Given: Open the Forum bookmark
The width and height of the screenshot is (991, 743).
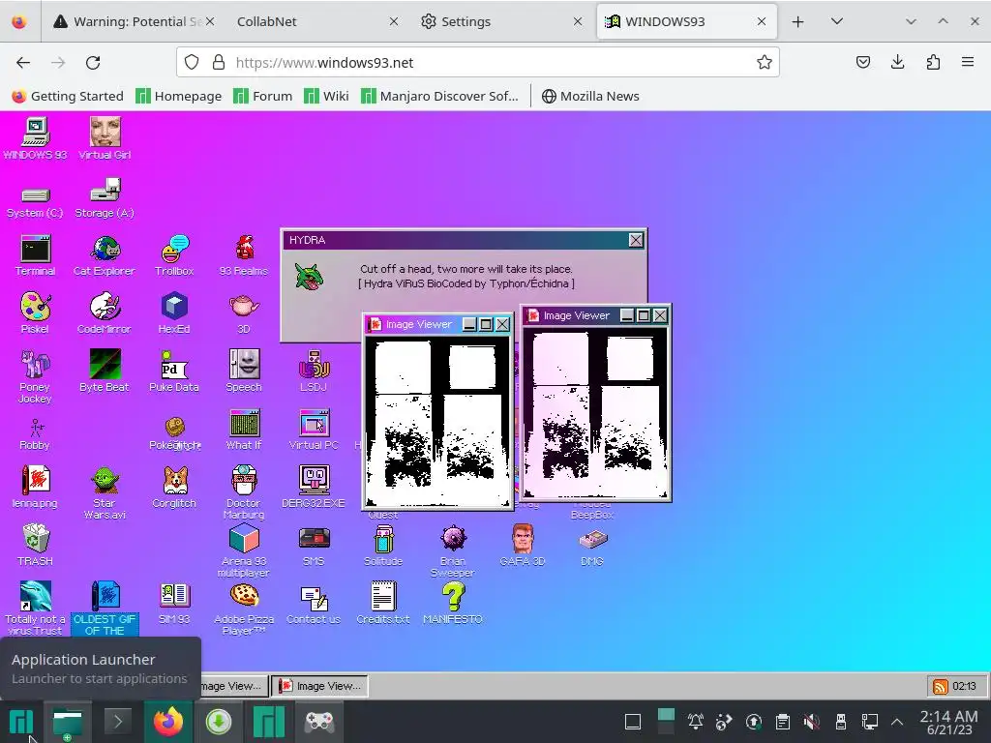Looking at the screenshot, I should point(263,96).
